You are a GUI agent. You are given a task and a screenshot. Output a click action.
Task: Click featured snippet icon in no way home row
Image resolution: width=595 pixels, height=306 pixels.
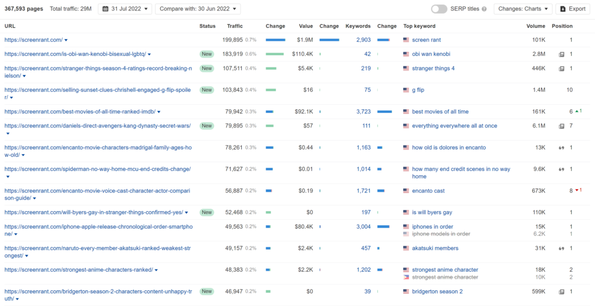pyautogui.click(x=562, y=169)
